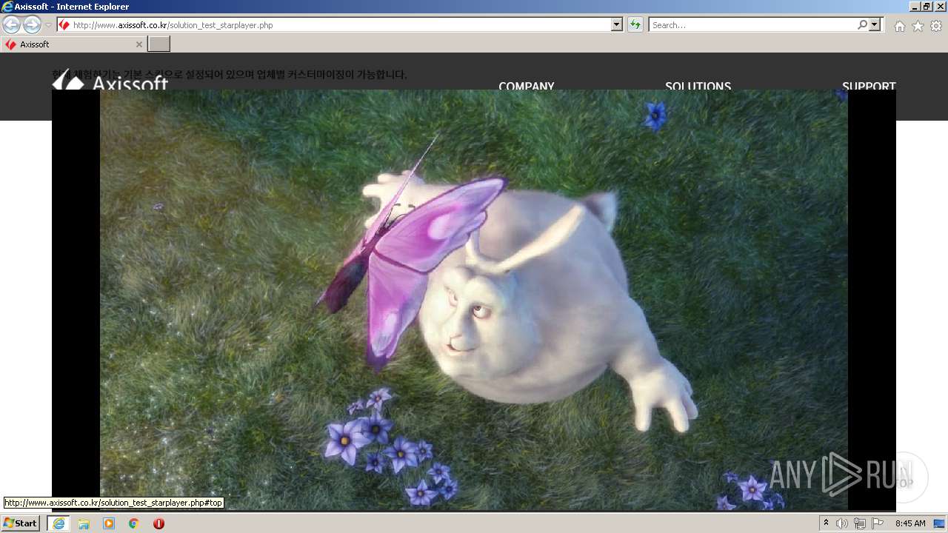Go back with the browser Back arrow
948x533 pixels.
coord(12,24)
